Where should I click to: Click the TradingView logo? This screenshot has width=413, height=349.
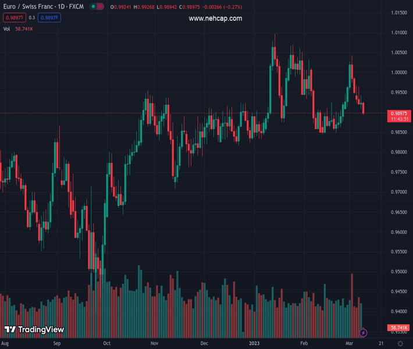tap(34, 330)
